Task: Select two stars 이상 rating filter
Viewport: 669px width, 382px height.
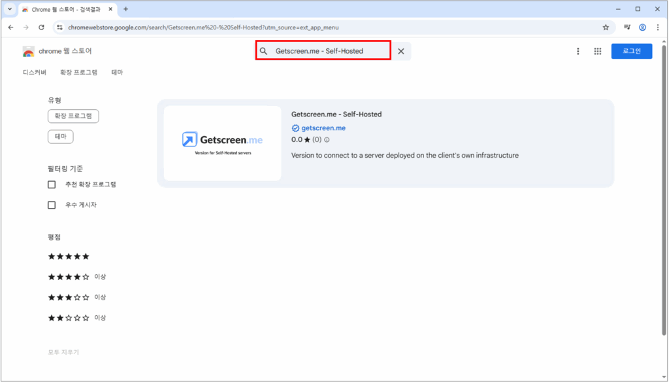Action: [77, 318]
